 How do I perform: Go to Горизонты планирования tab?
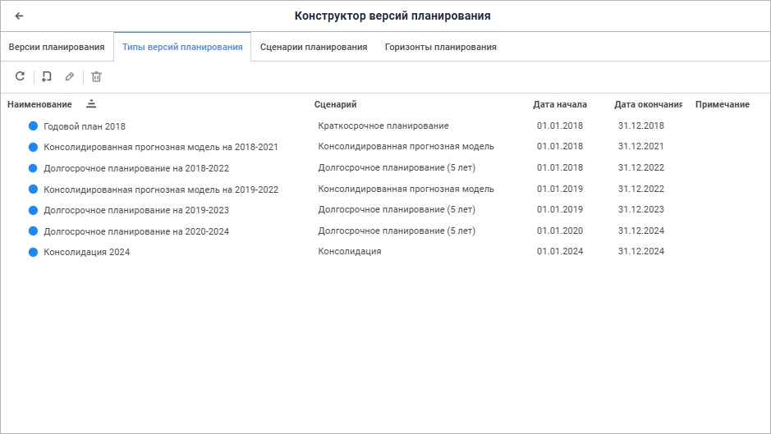441,47
